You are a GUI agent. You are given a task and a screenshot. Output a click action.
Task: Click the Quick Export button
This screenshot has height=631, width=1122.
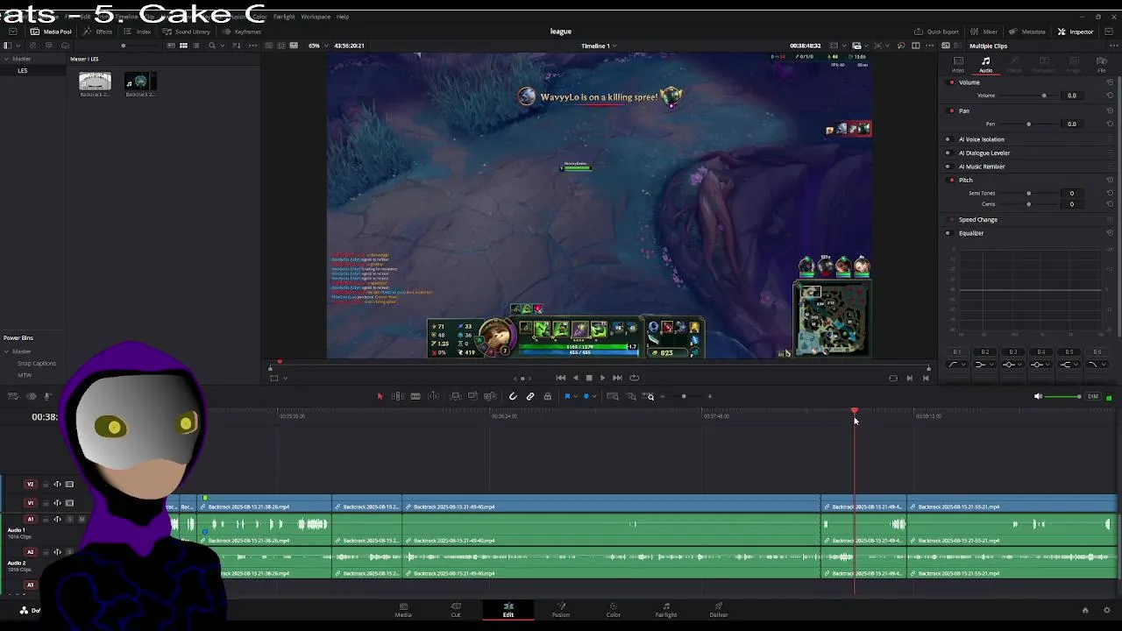point(937,32)
